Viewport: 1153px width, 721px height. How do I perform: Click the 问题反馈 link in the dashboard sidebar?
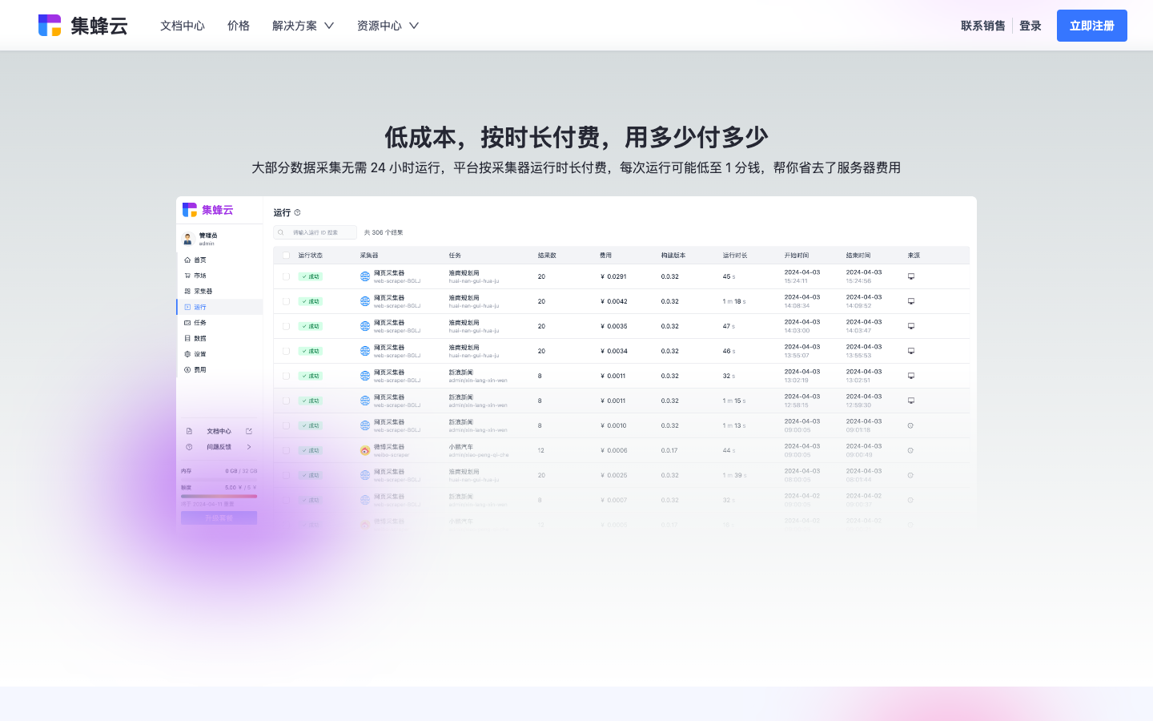[x=219, y=447]
